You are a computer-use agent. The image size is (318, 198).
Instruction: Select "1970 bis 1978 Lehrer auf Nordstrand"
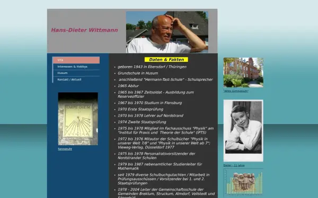tap(151, 116)
